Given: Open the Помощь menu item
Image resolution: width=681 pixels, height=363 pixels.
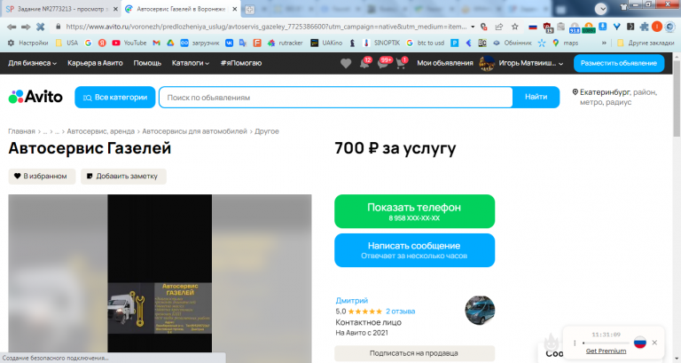Looking at the screenshot, I should (147, 63).
